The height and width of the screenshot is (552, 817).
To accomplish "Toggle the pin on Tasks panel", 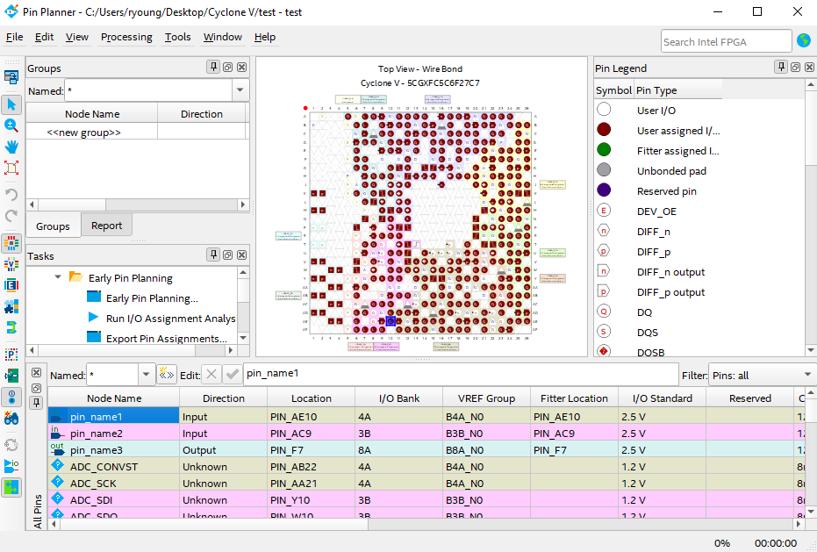I will pyautogui.click(x=213, y=255).
